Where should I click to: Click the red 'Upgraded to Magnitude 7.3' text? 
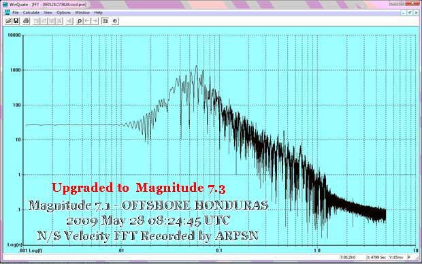(139, 188)
